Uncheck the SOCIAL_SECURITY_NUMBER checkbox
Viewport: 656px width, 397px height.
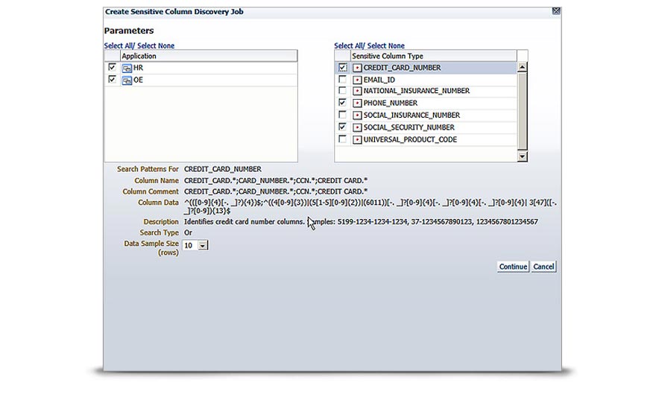pos(342,127)
